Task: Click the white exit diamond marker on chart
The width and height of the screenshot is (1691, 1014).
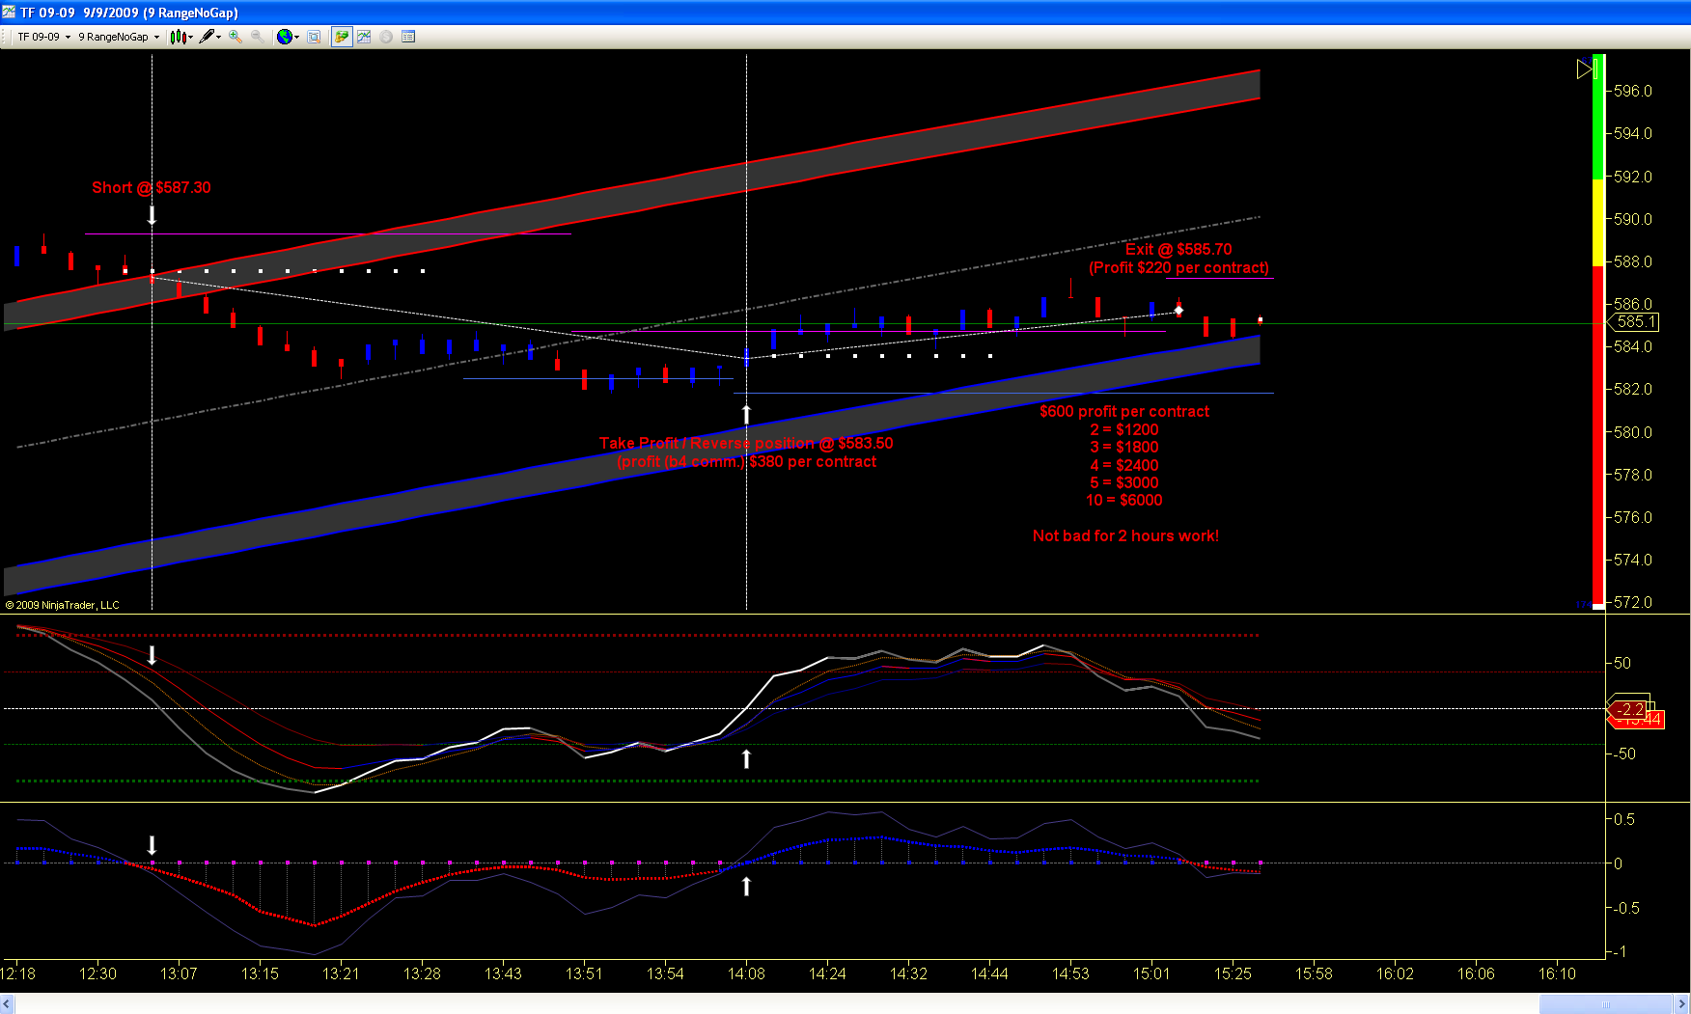Action: tap(1178, 310)
